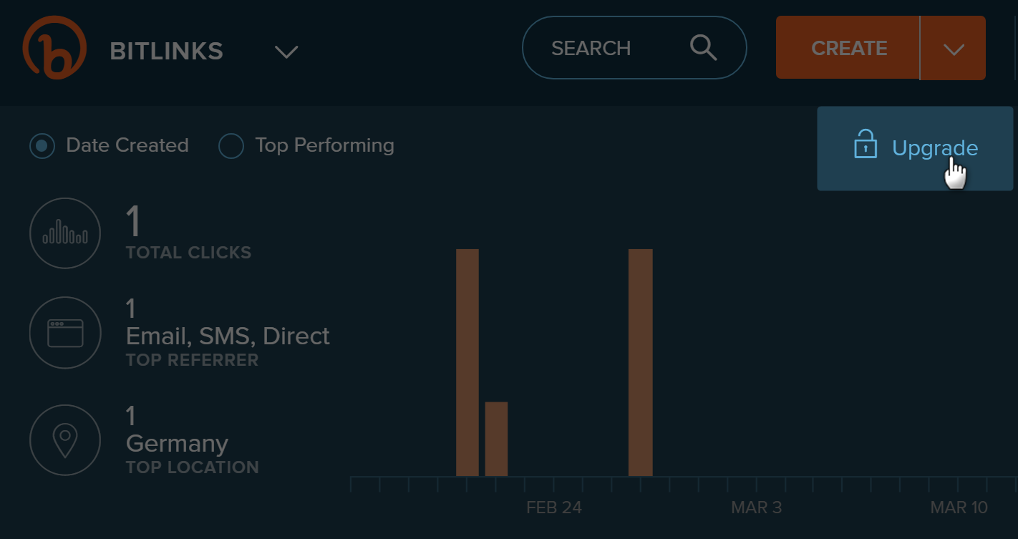Click the Bitly logo icon

[54, 47]
